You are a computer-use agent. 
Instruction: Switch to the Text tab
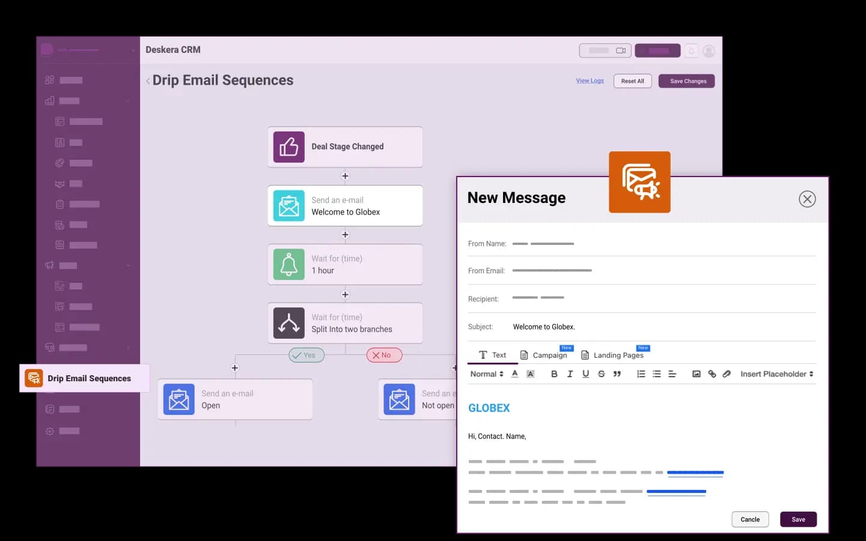(x=493, y=355)
